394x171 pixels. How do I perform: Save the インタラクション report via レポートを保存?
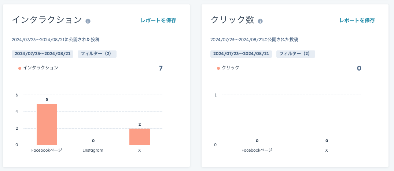coord(158,20)
